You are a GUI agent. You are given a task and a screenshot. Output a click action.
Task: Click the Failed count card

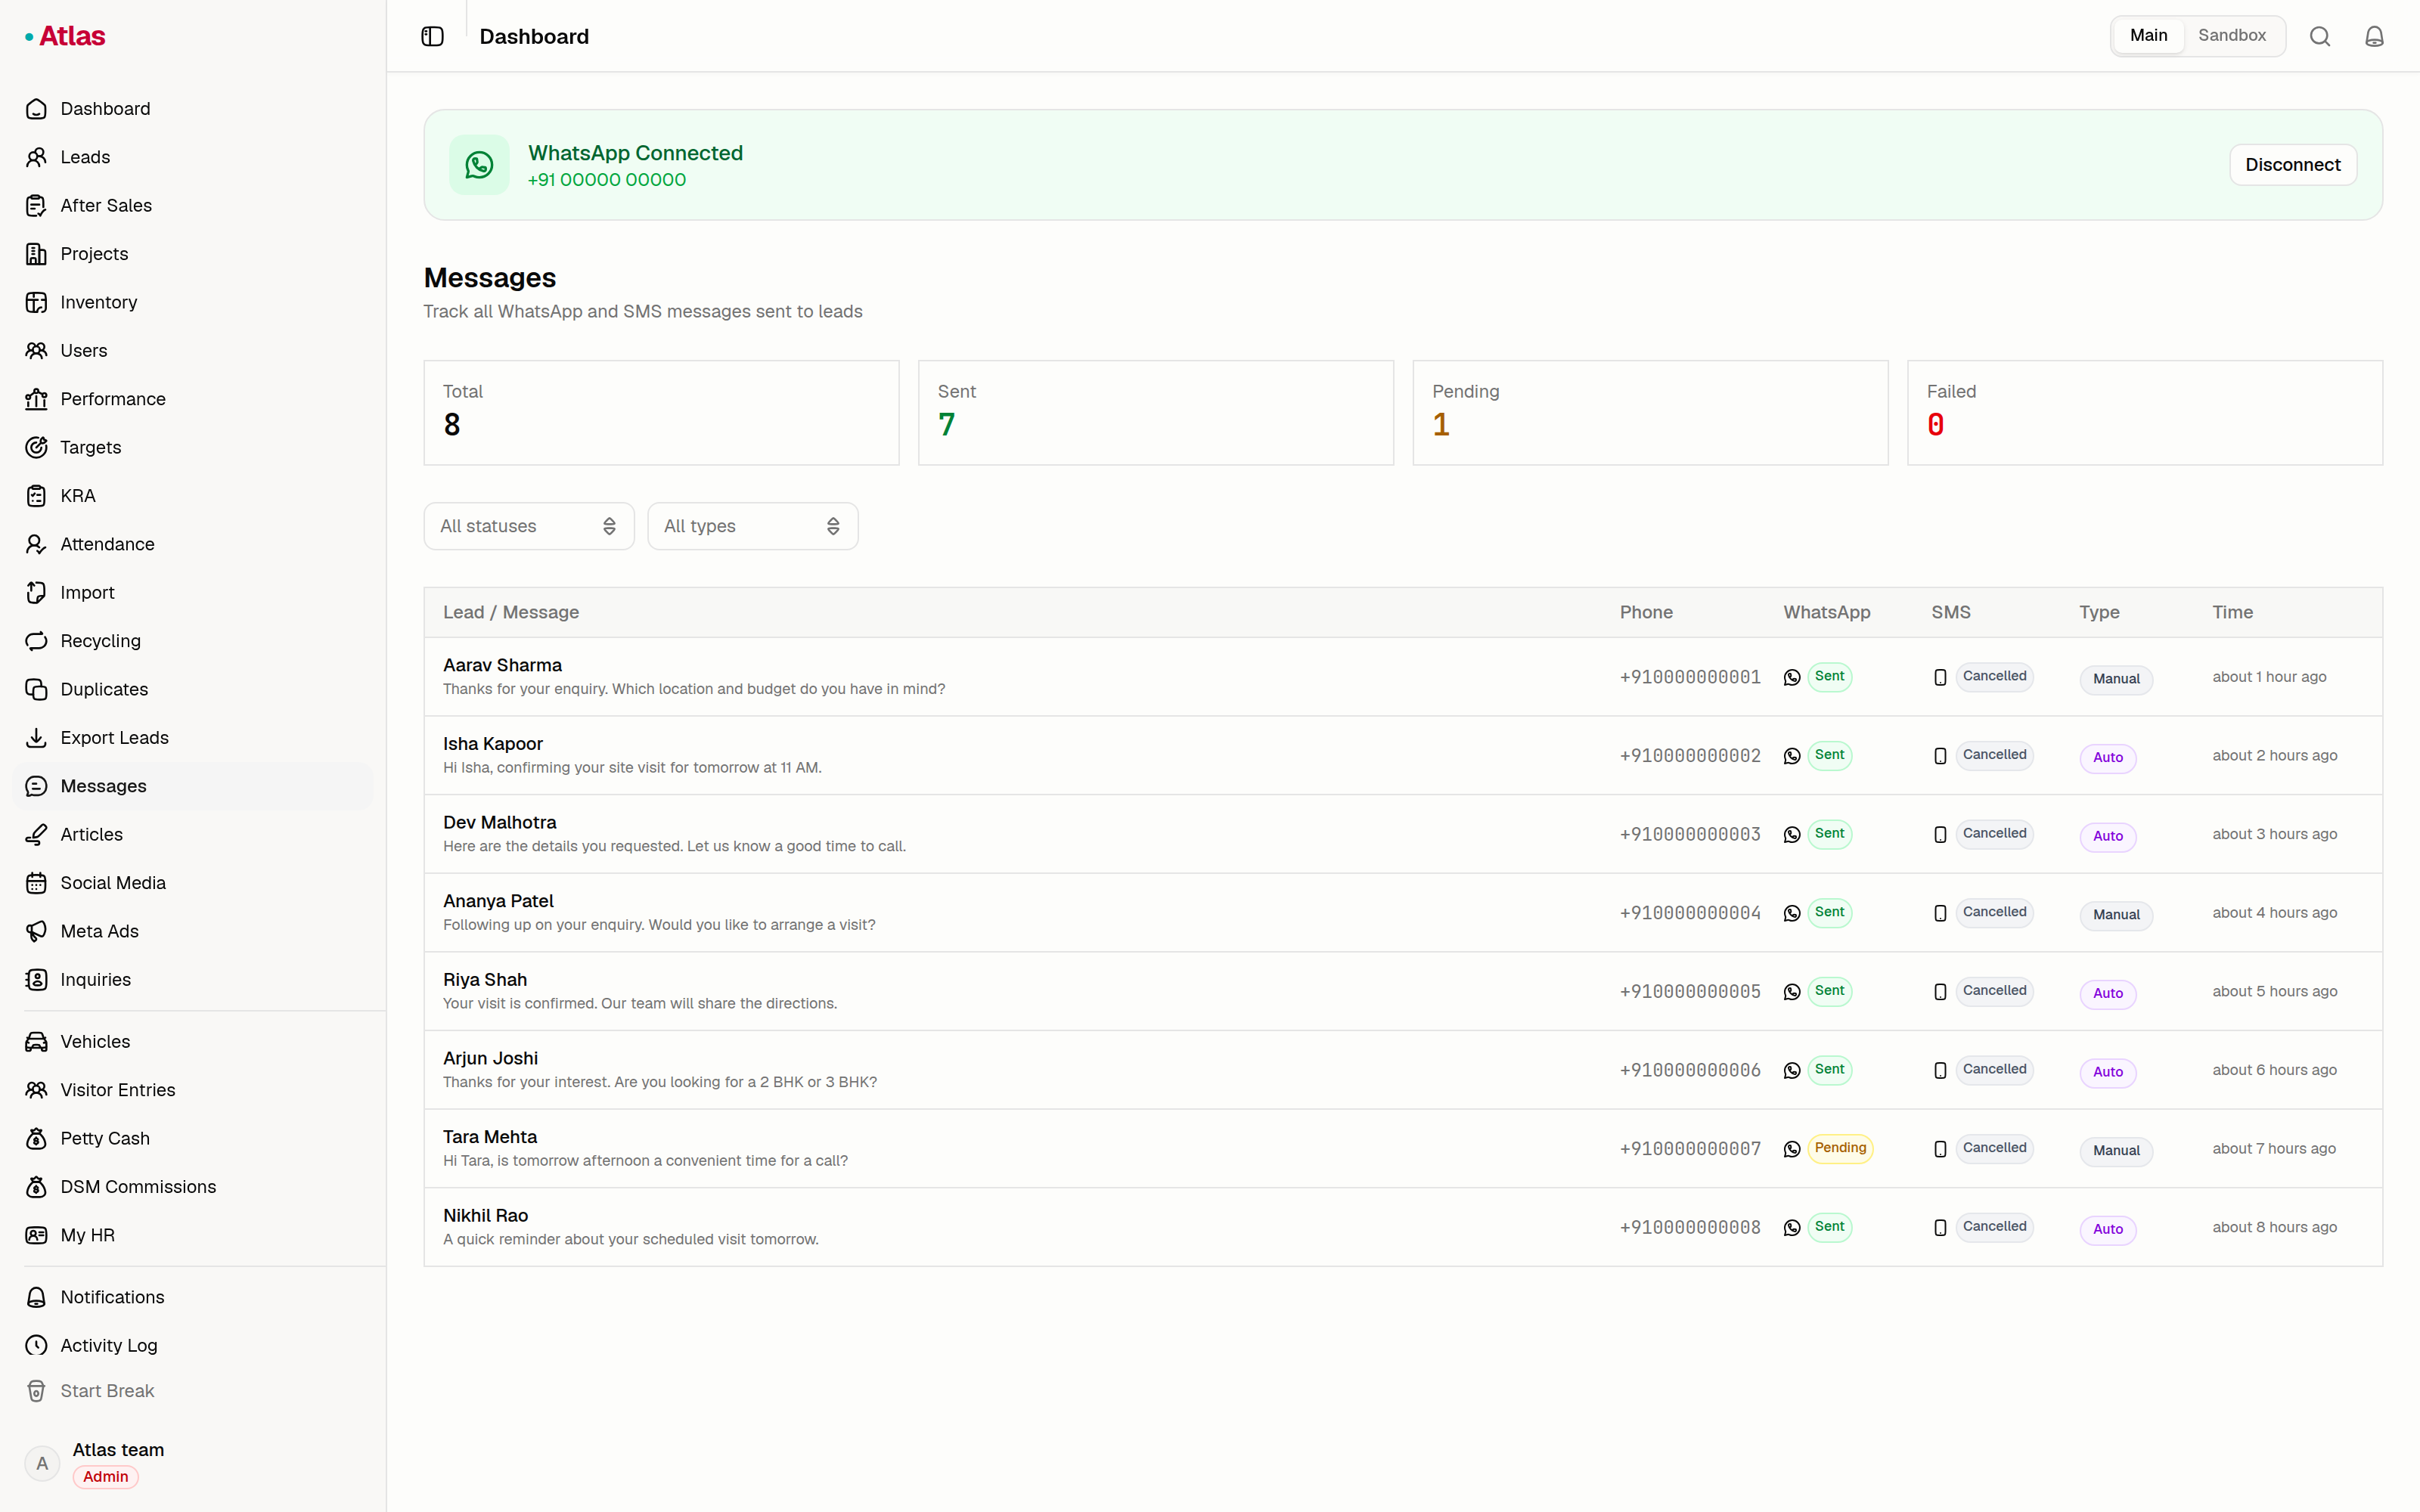[x=2144, y=413]
